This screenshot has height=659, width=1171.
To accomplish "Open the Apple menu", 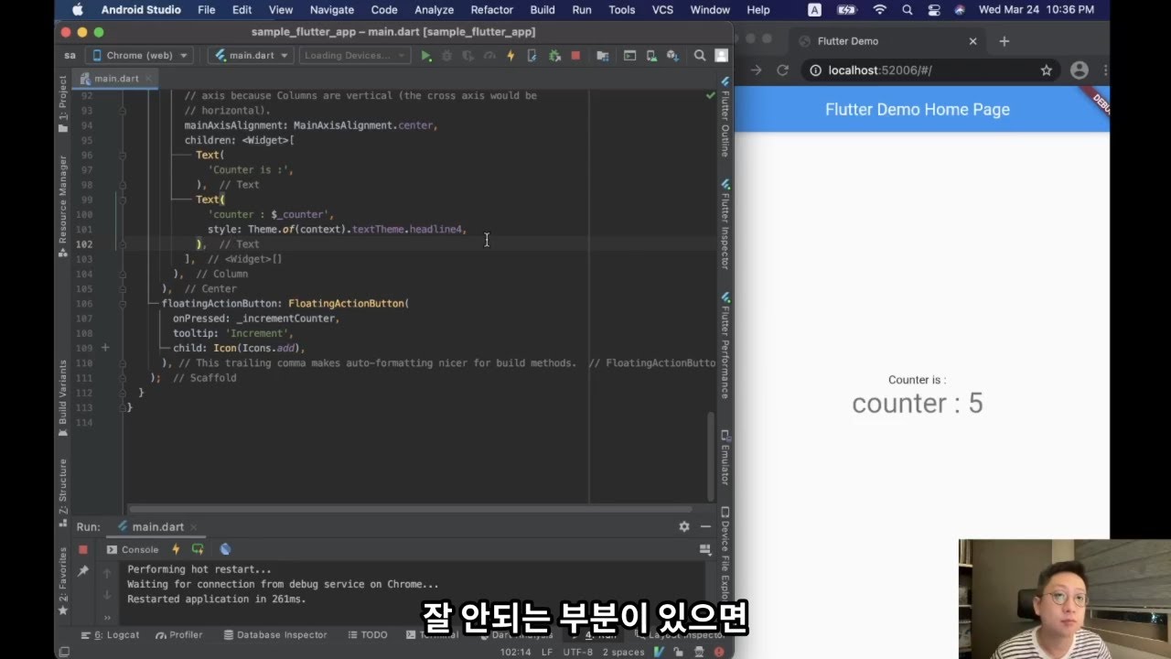I will coord(77,10).
